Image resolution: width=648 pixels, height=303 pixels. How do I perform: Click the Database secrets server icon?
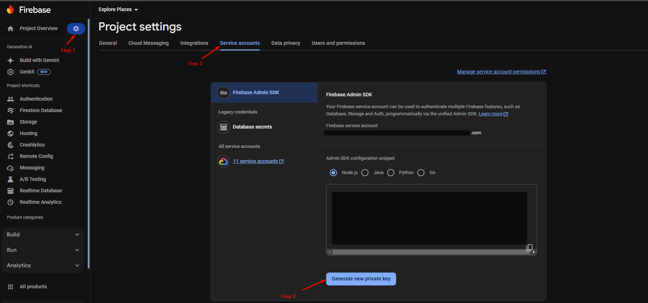(x=224, y=127)
